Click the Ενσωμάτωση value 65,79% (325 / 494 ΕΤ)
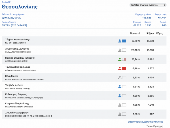The image size is (170, 128). [x=14, y=25]
